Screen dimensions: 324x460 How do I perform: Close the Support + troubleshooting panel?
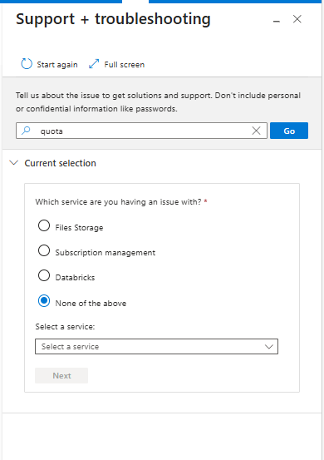(297, 19)
